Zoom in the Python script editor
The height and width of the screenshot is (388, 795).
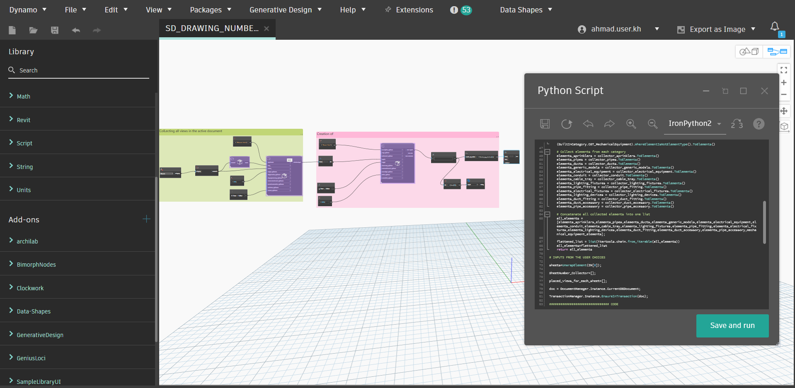631,124
